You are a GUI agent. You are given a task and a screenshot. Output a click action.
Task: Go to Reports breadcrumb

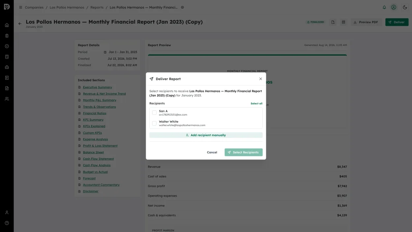coord(97,7)
